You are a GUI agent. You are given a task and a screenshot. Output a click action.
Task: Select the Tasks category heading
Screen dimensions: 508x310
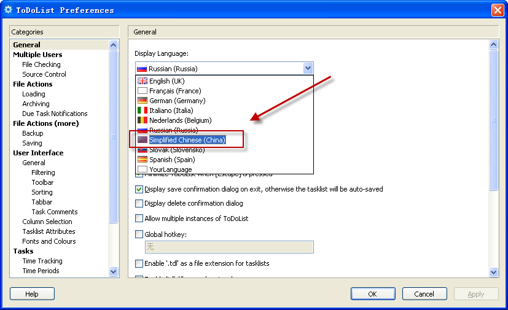point(23,251)
